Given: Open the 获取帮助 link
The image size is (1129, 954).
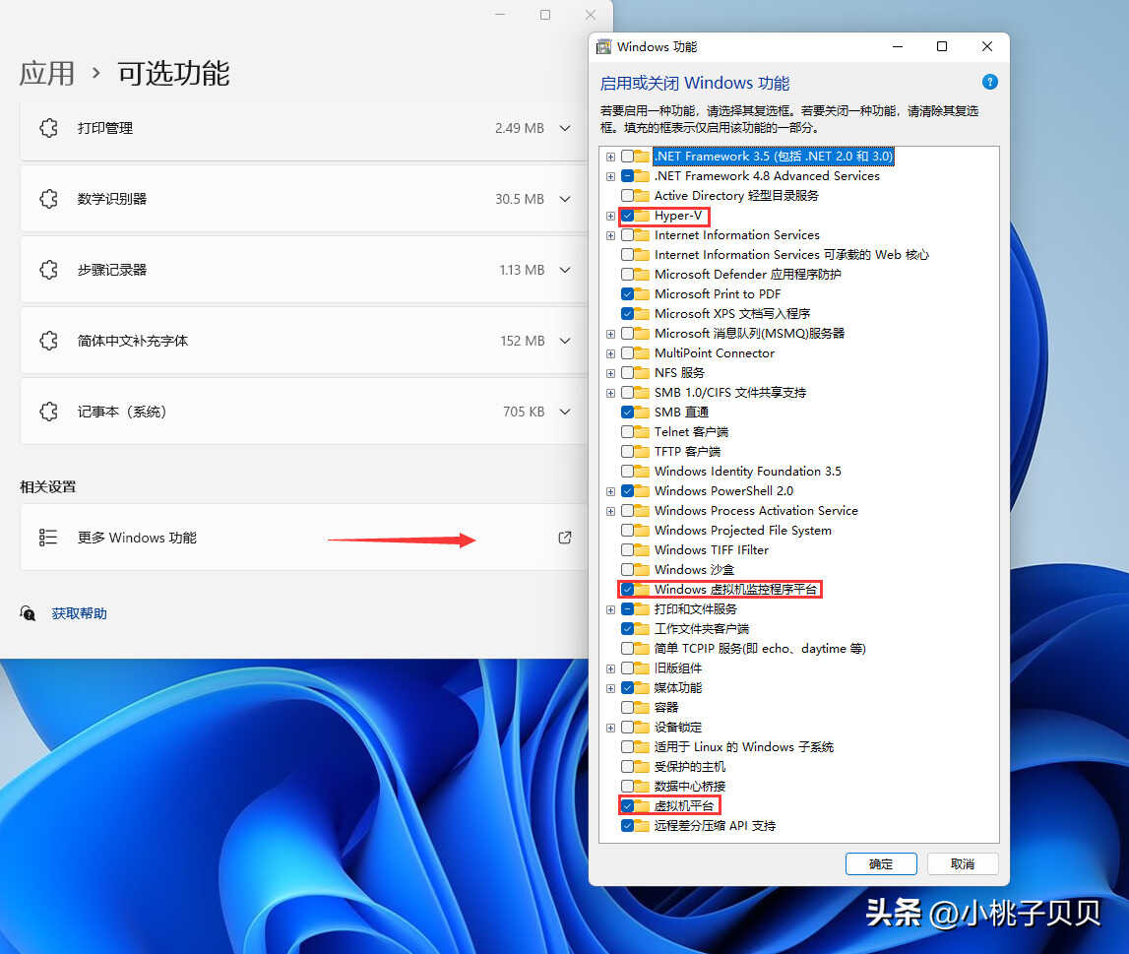Looking at the screenshot, I should [x=79, y=613].
